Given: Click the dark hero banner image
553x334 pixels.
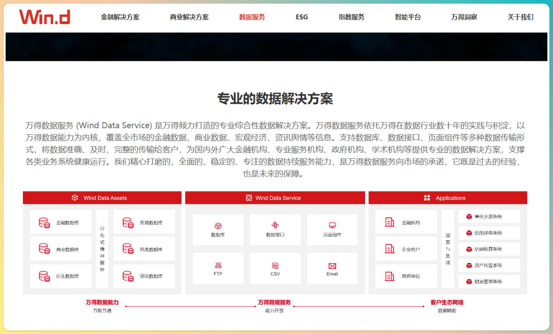Looking at the screenshot, I should click(x=276, y=47).
